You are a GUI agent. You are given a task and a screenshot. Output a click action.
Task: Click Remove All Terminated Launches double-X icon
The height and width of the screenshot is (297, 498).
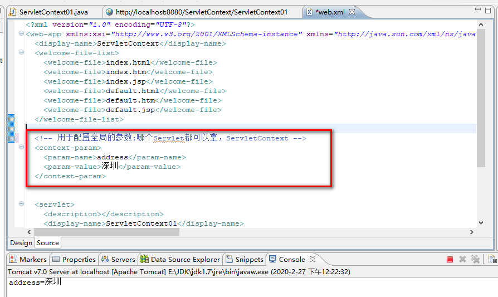475,259
